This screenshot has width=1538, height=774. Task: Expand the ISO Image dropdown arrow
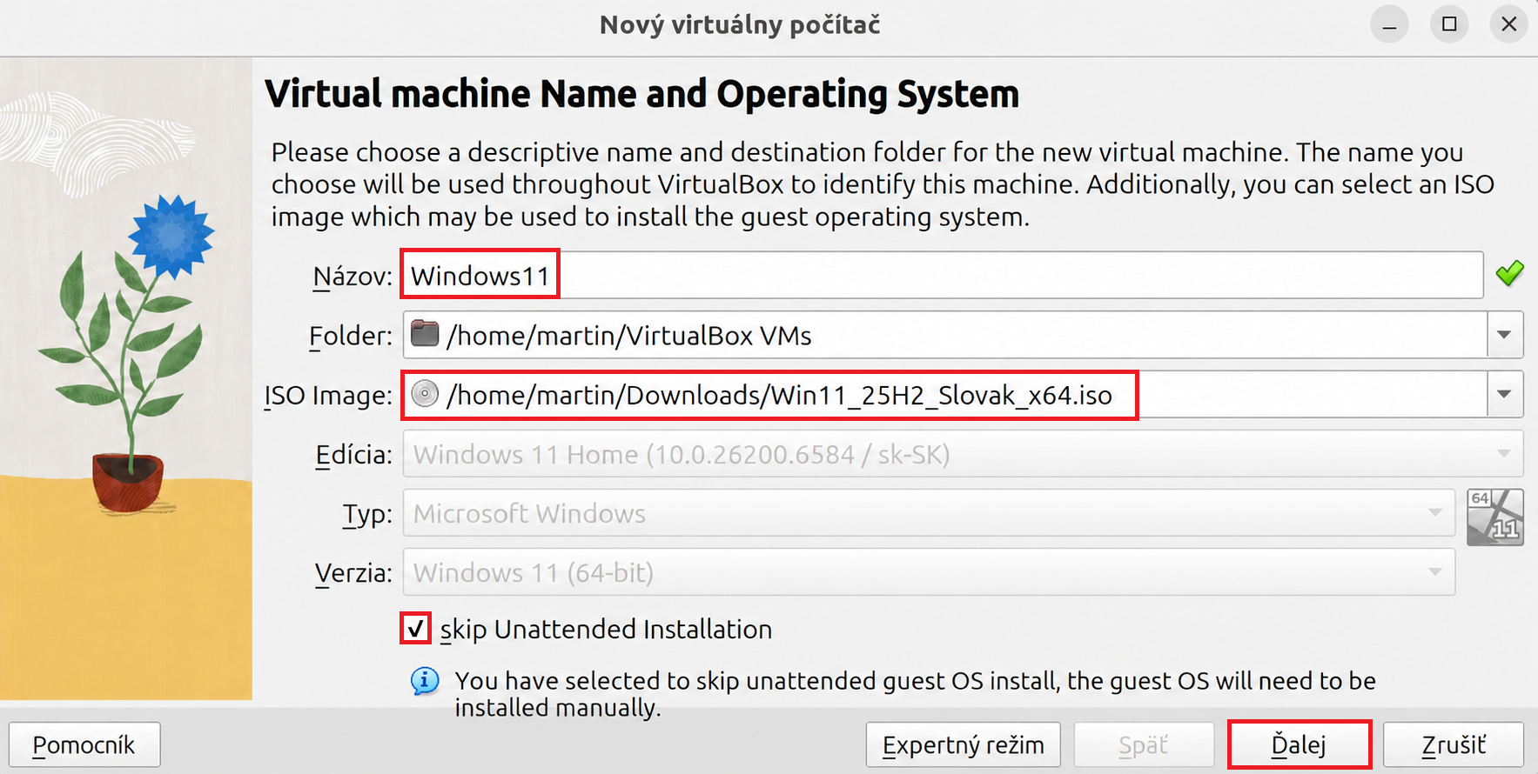click(x=1505, y=395)
